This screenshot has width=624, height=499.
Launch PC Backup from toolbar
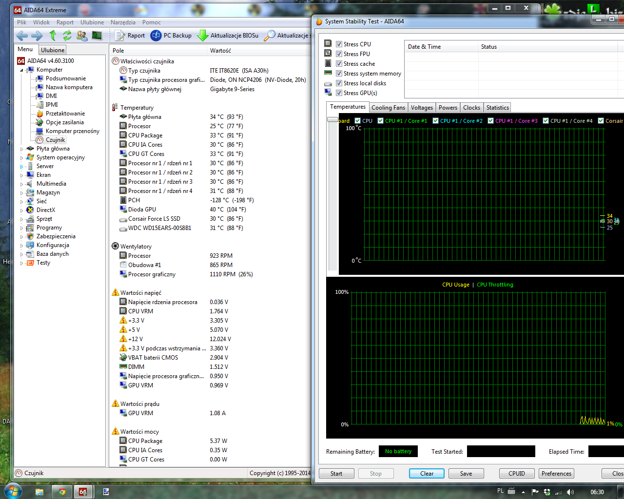[171, 36]
